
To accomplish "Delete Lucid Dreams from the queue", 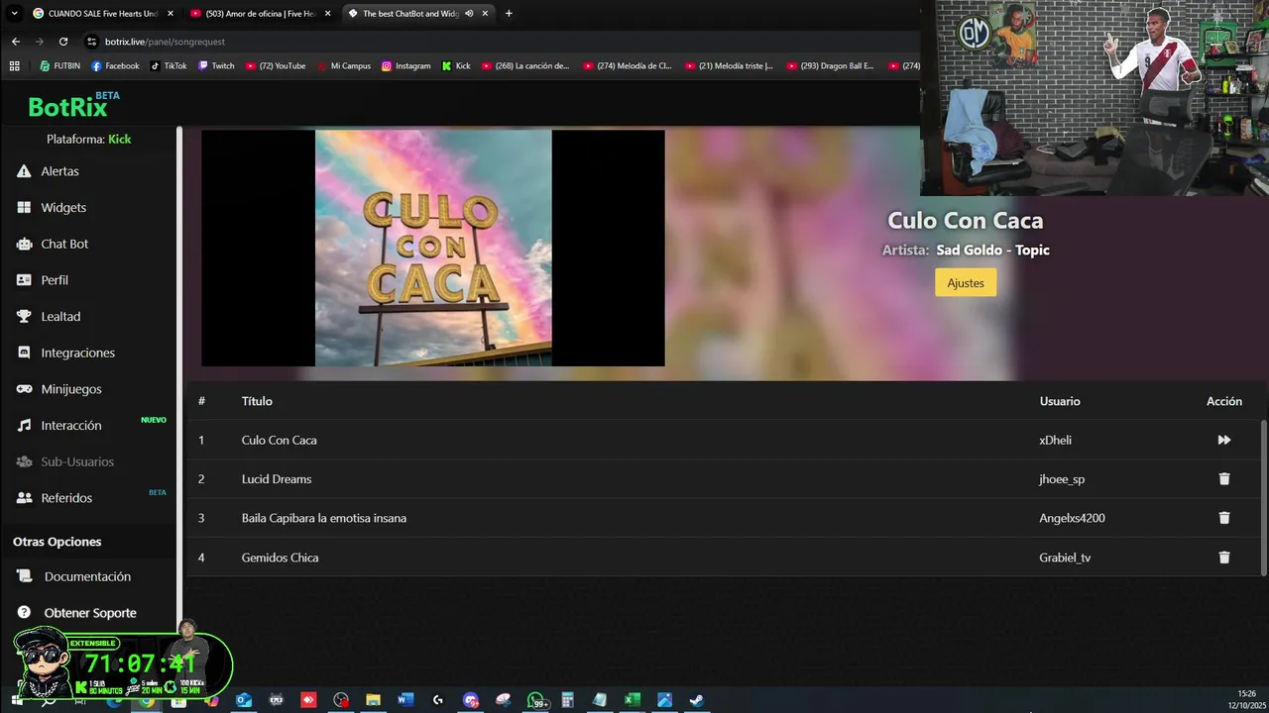I will [1224, 479].
